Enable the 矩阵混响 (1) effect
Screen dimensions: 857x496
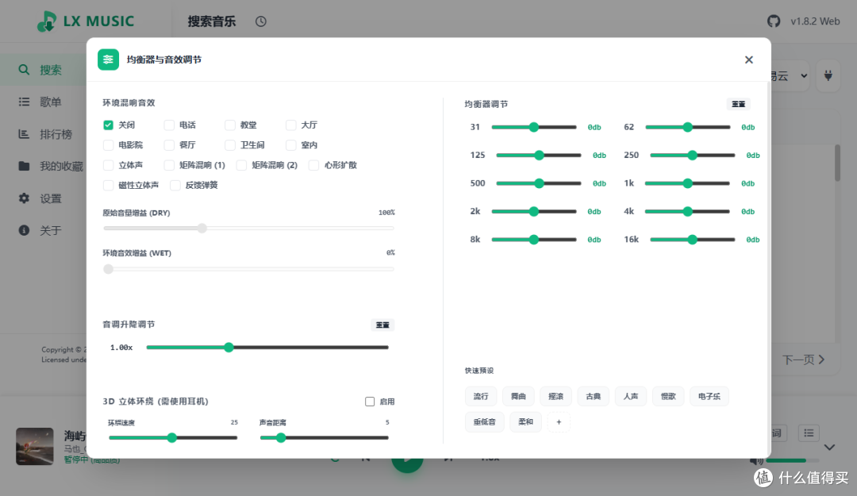170,165
